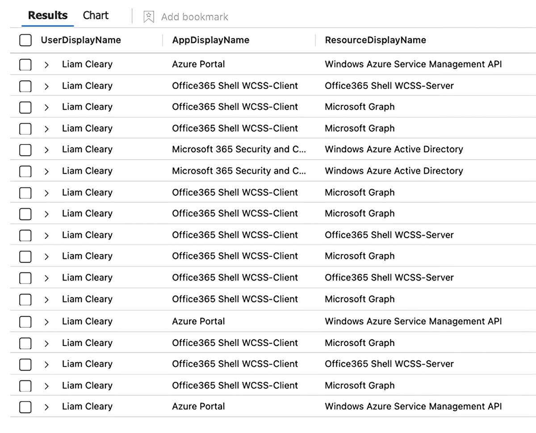
Task: Click Add bookmark text label
Action: pyautogui.click(x=194, y=17)
